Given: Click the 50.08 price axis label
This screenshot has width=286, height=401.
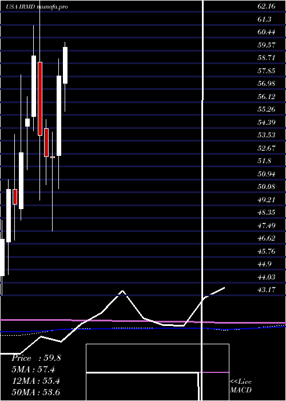Looking at the screenshot, I should 267,187.
